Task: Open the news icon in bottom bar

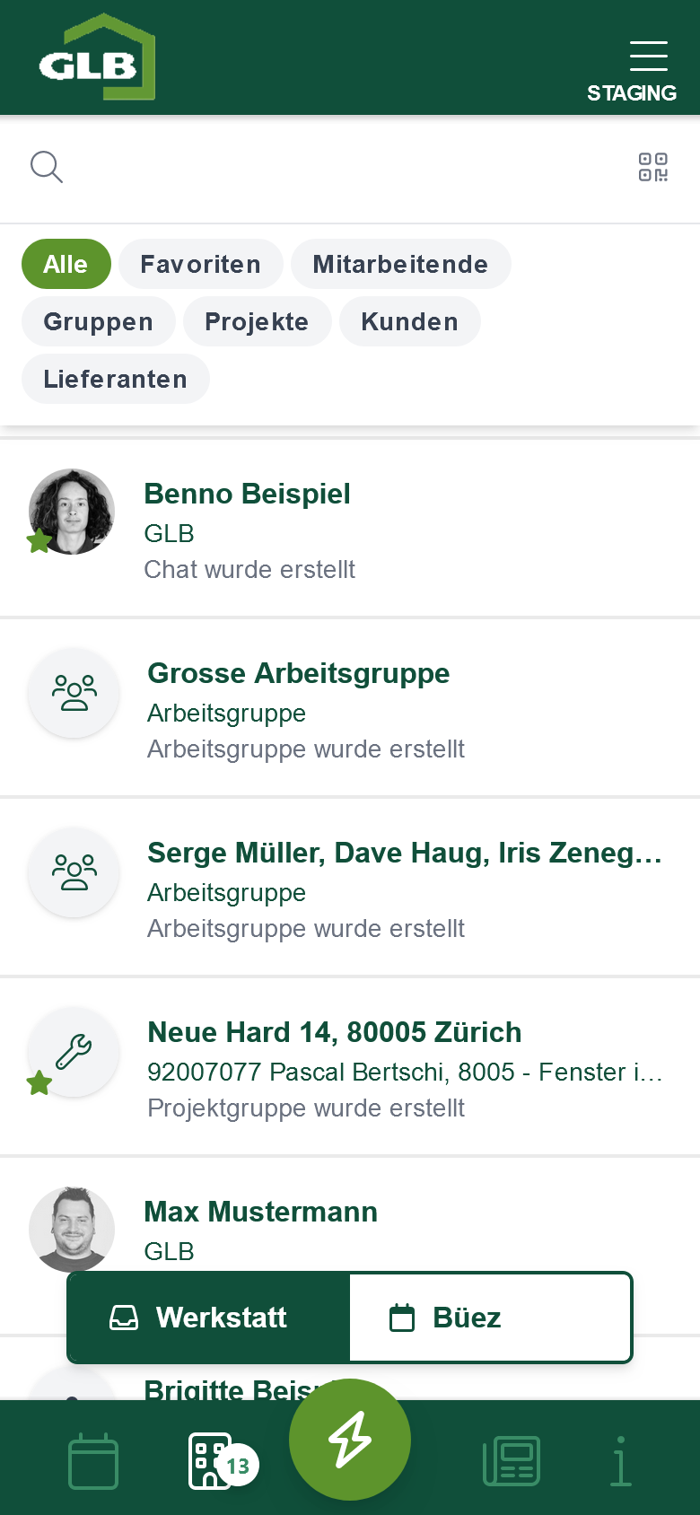Action: 512,1461
